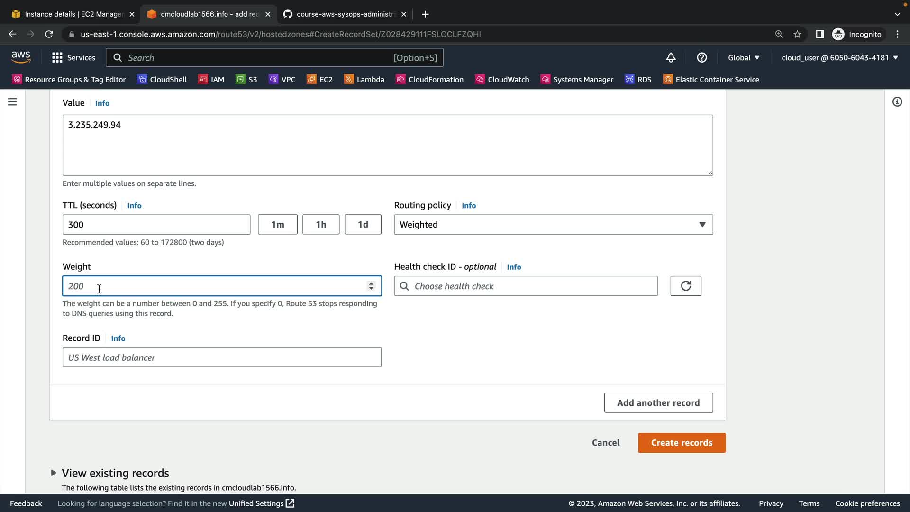Increment the Weight field stepper arrows

coord(371,283)
